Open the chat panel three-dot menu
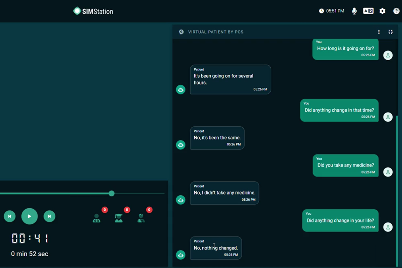Viewport: 402px width, 268px height. (379, 32)
